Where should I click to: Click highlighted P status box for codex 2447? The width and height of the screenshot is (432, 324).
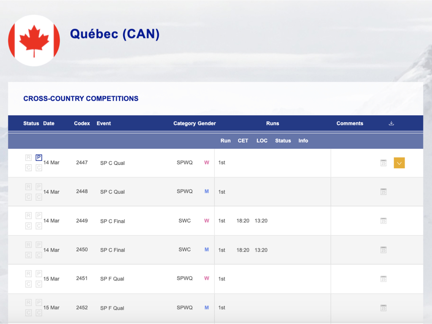tap(39, 158)
